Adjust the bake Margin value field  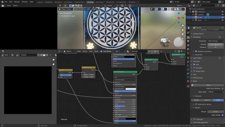point(216,111)
